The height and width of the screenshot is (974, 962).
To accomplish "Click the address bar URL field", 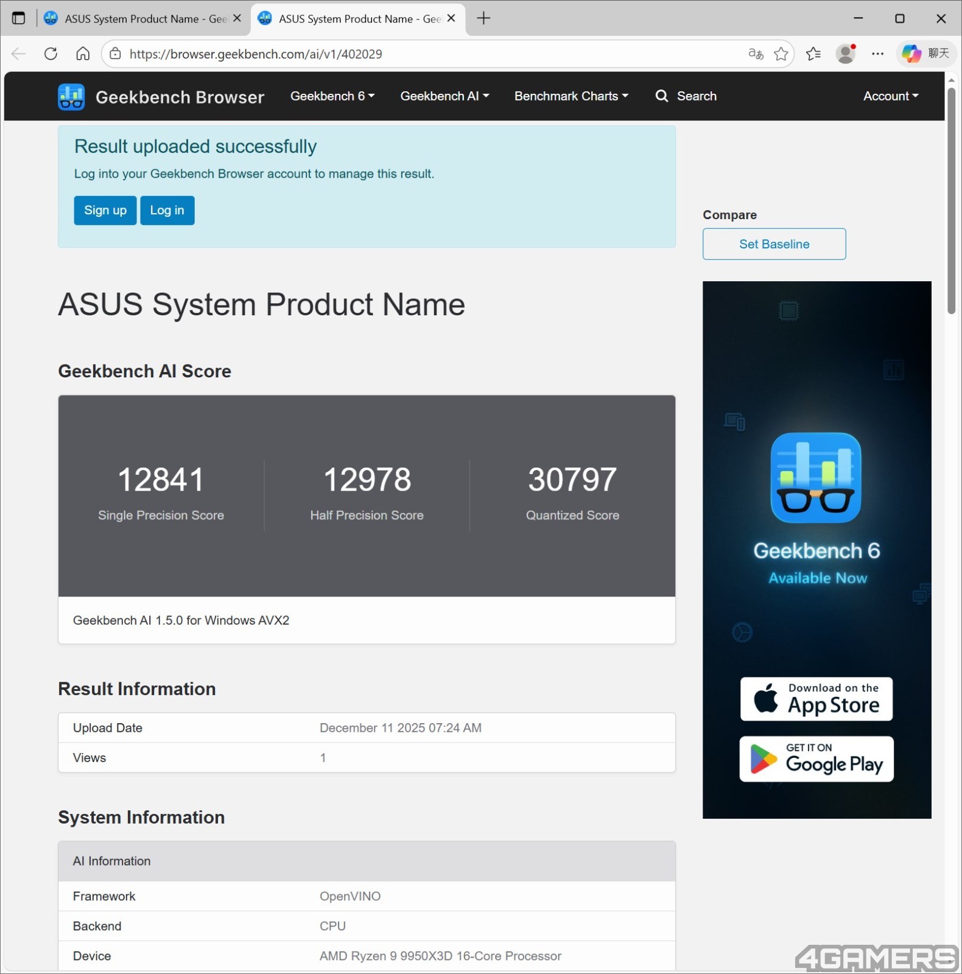I will coord(426,54).
